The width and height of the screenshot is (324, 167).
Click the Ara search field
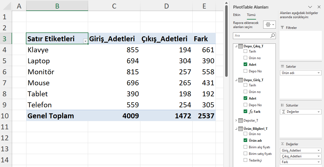[254, 35]
